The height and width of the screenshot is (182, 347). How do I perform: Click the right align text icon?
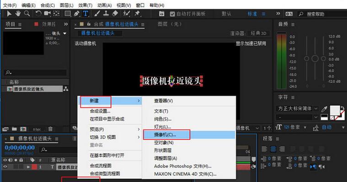tap(282, 149)
